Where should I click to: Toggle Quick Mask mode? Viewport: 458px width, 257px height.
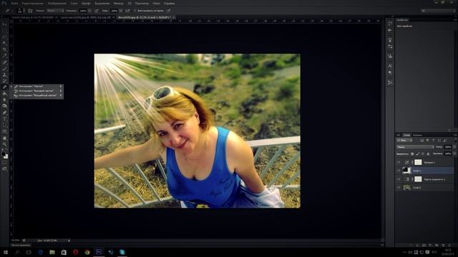[x=4, y=163]
